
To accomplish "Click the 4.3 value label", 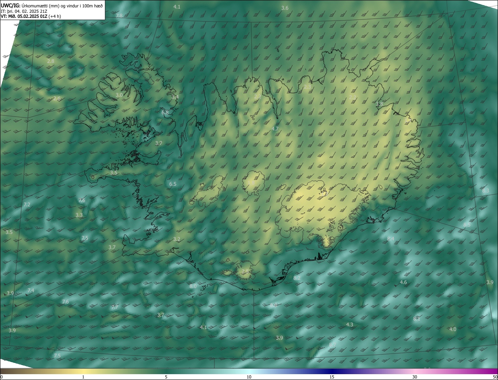I will pyautogui.click(x=349, y=324).
